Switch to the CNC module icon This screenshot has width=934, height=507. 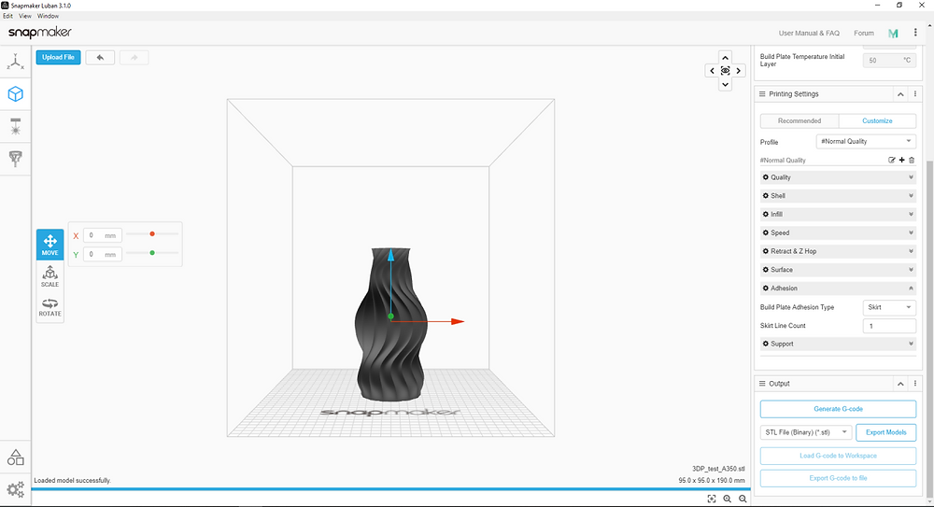tap(16, 158)
